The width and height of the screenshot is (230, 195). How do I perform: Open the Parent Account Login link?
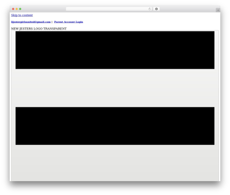(69, 22)
